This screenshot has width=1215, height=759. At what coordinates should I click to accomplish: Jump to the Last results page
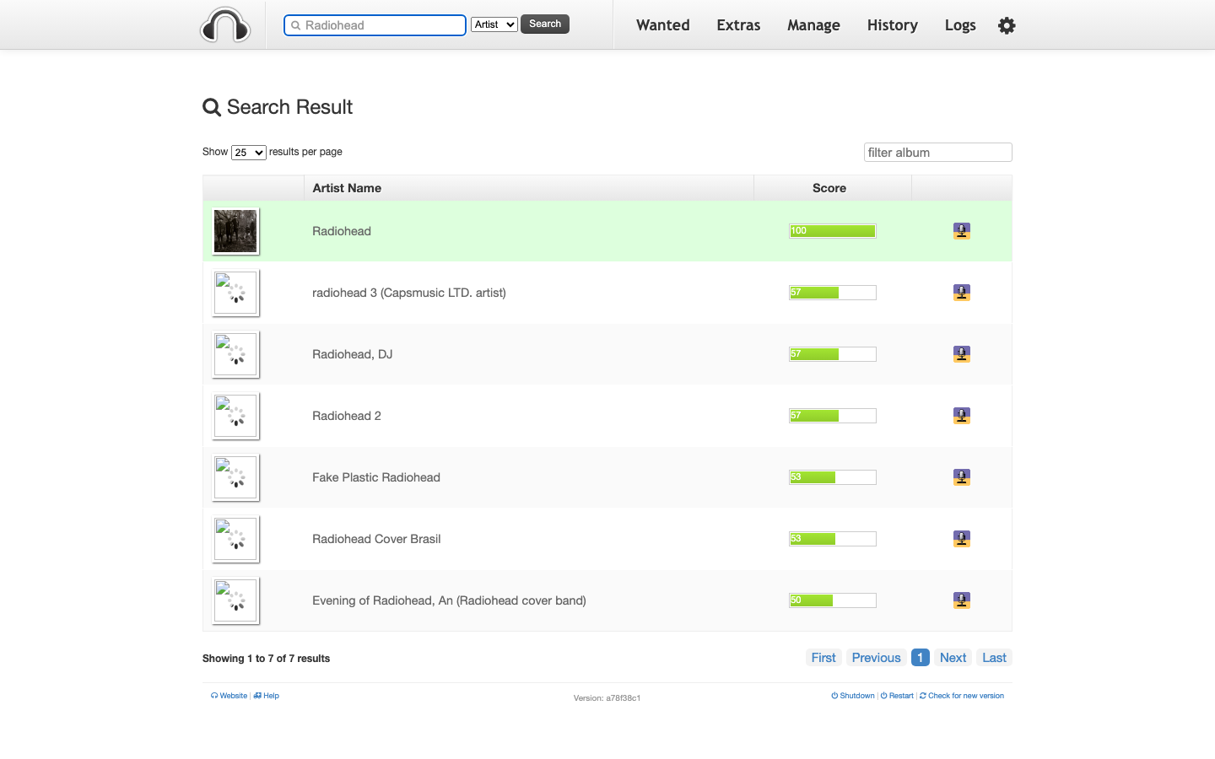click(x=995, y=658)
